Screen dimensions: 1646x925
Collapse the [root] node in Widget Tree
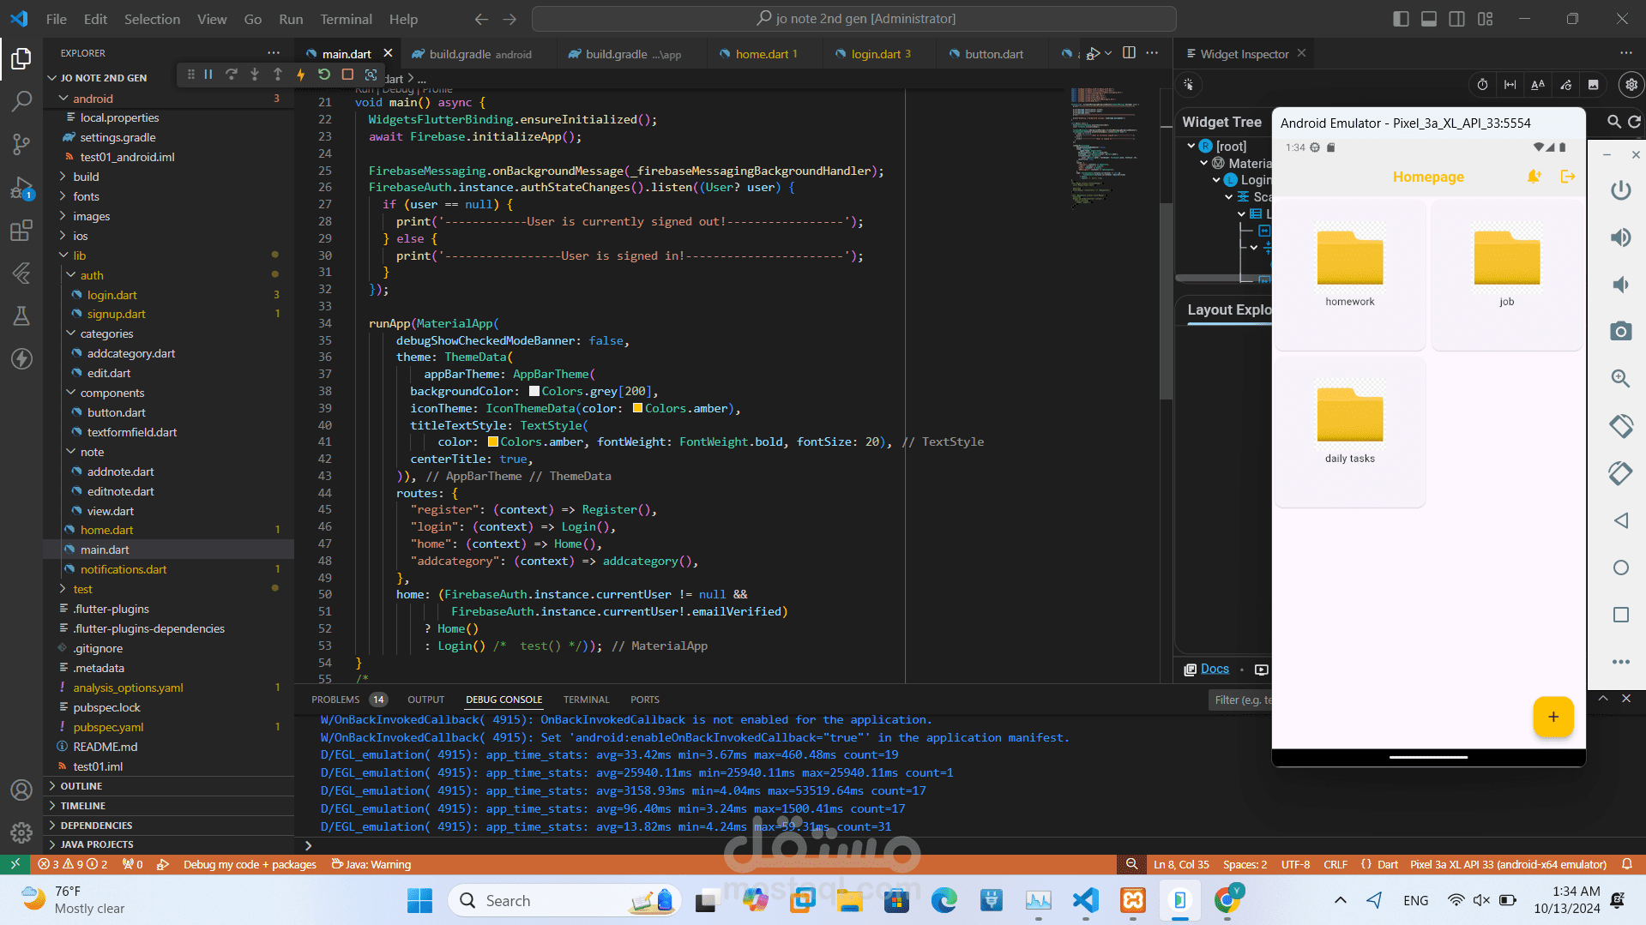pos(1191,147)
